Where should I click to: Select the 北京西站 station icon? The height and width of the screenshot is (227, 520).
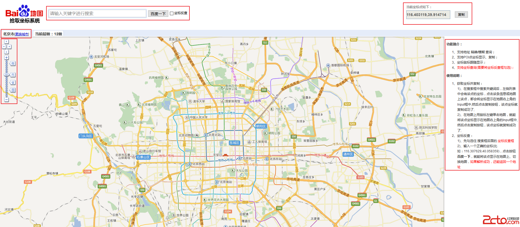tap(190, 164)
